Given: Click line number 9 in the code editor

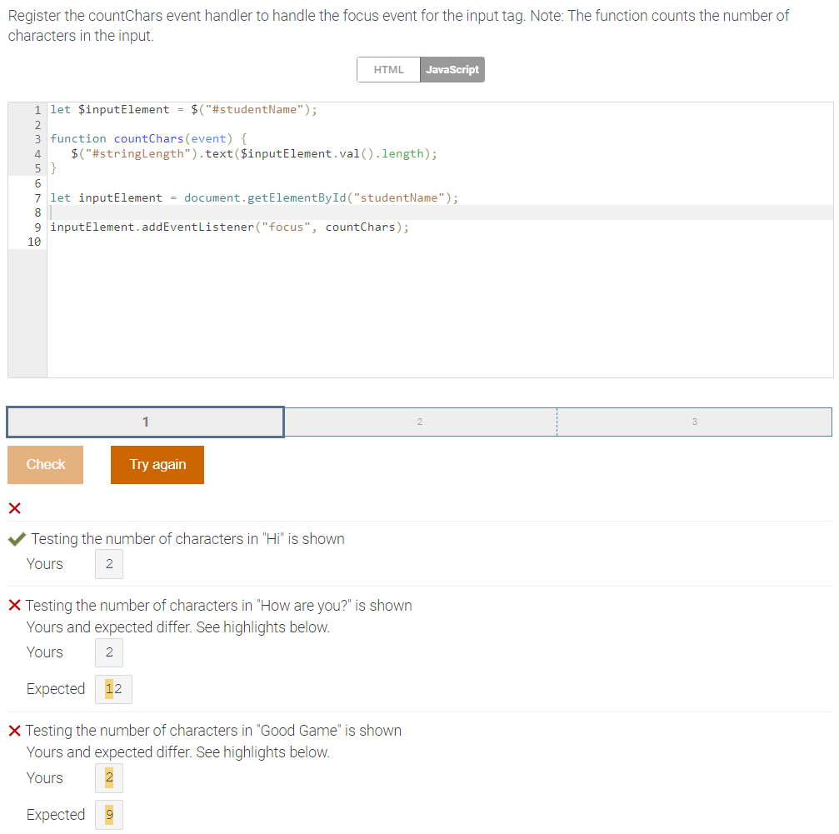Looking at the screenshot, I should (37, 227).
